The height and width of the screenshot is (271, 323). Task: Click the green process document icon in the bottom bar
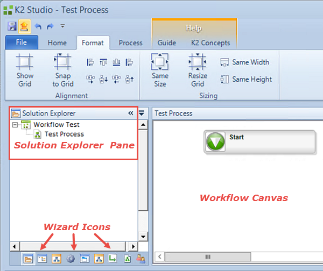127,259
